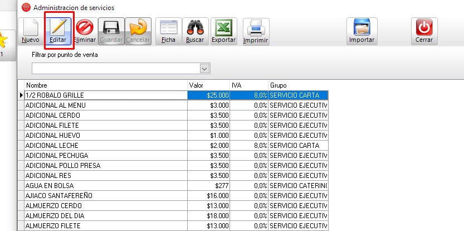Click the Editar pencil icon

point(58,28)
